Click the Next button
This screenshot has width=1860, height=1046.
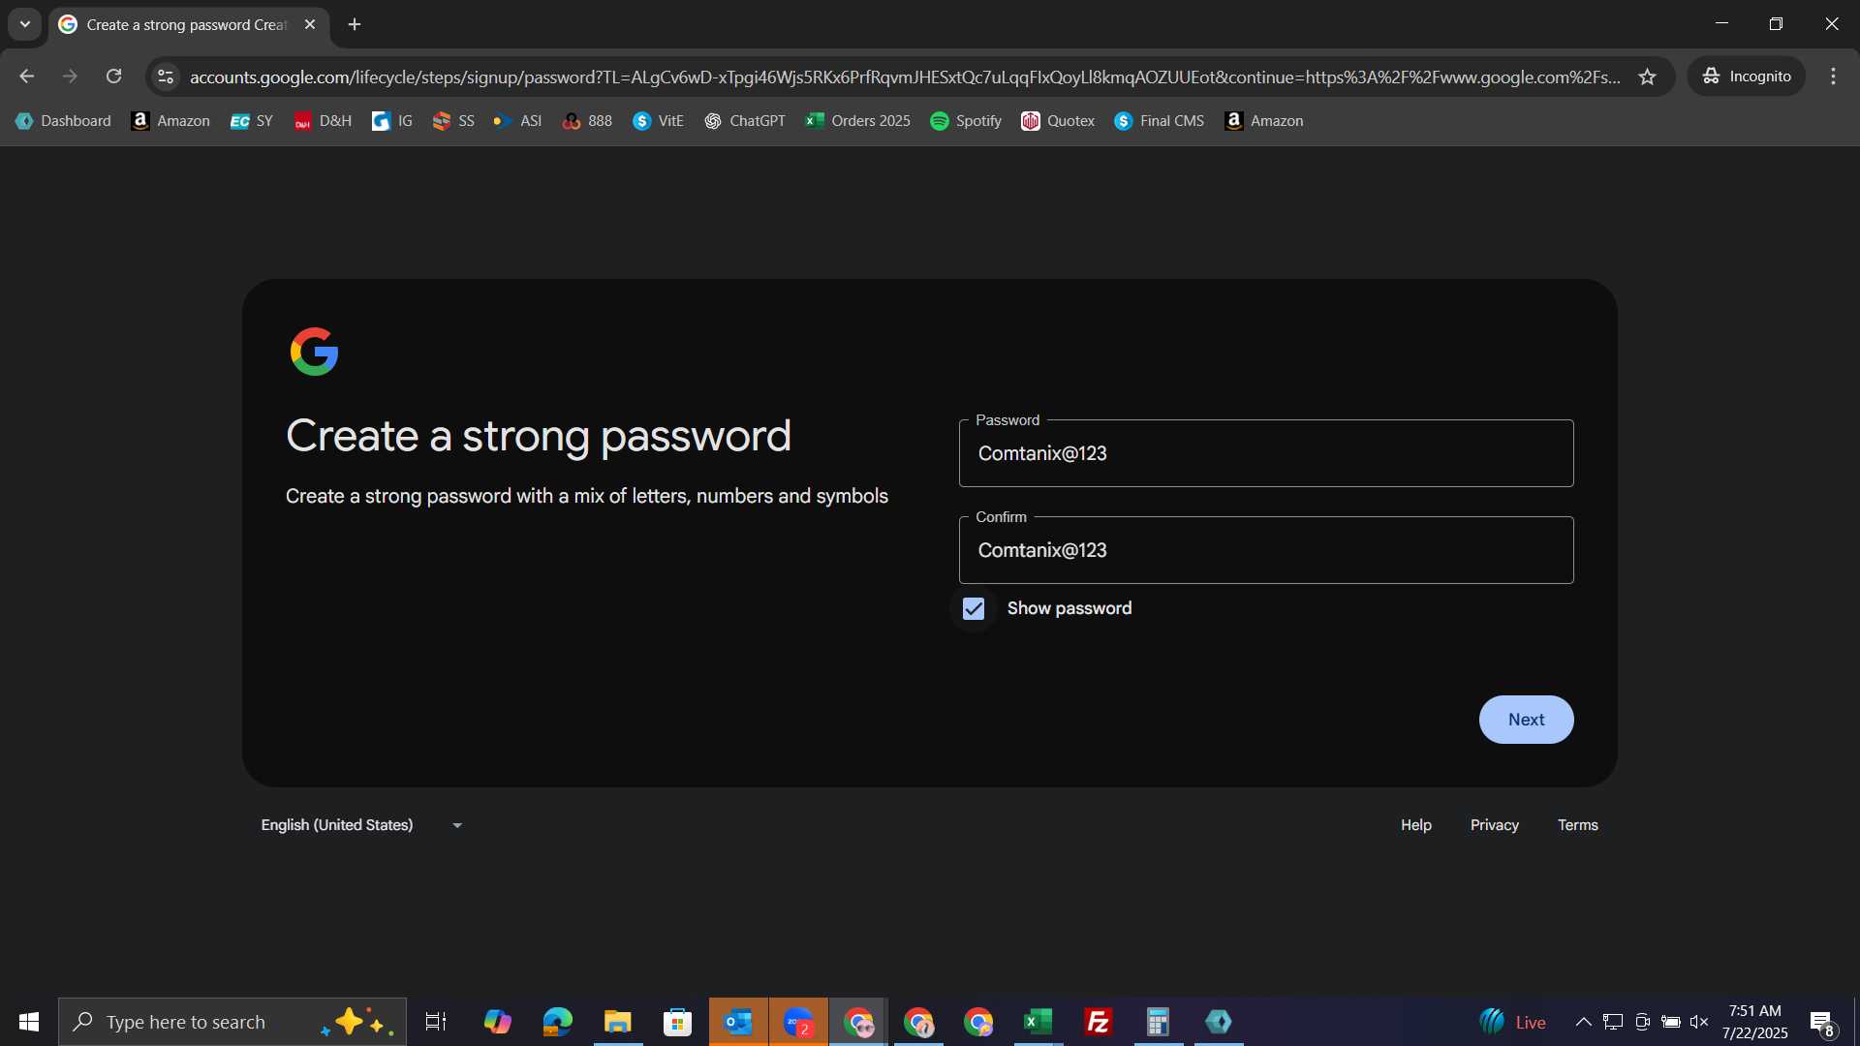[x=1526, y=720]
